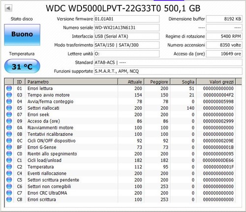Screen dimensions: 246x212
Task: Click the status orb for Eventi riallocazione
Action: coord(9,173)
